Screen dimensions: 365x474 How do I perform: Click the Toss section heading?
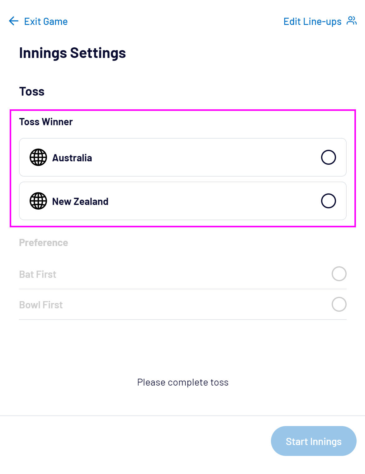32,92
